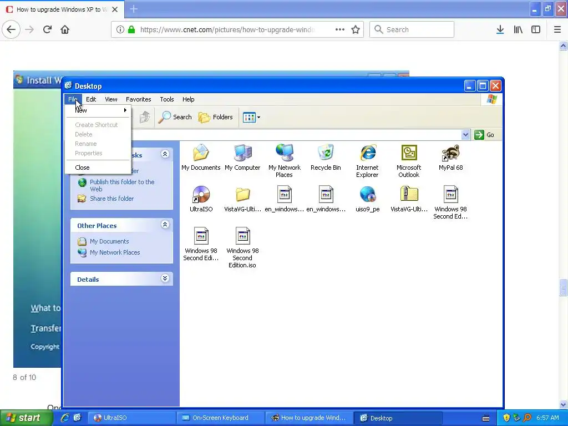This screenshot has width=568, height=426.
Task: Go to the Firefox home page
Action: [x=65, y=29]
